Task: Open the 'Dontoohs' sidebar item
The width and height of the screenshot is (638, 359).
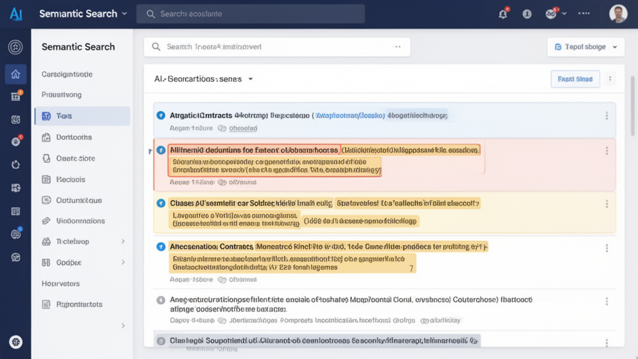Action: [x=74, y=137]
